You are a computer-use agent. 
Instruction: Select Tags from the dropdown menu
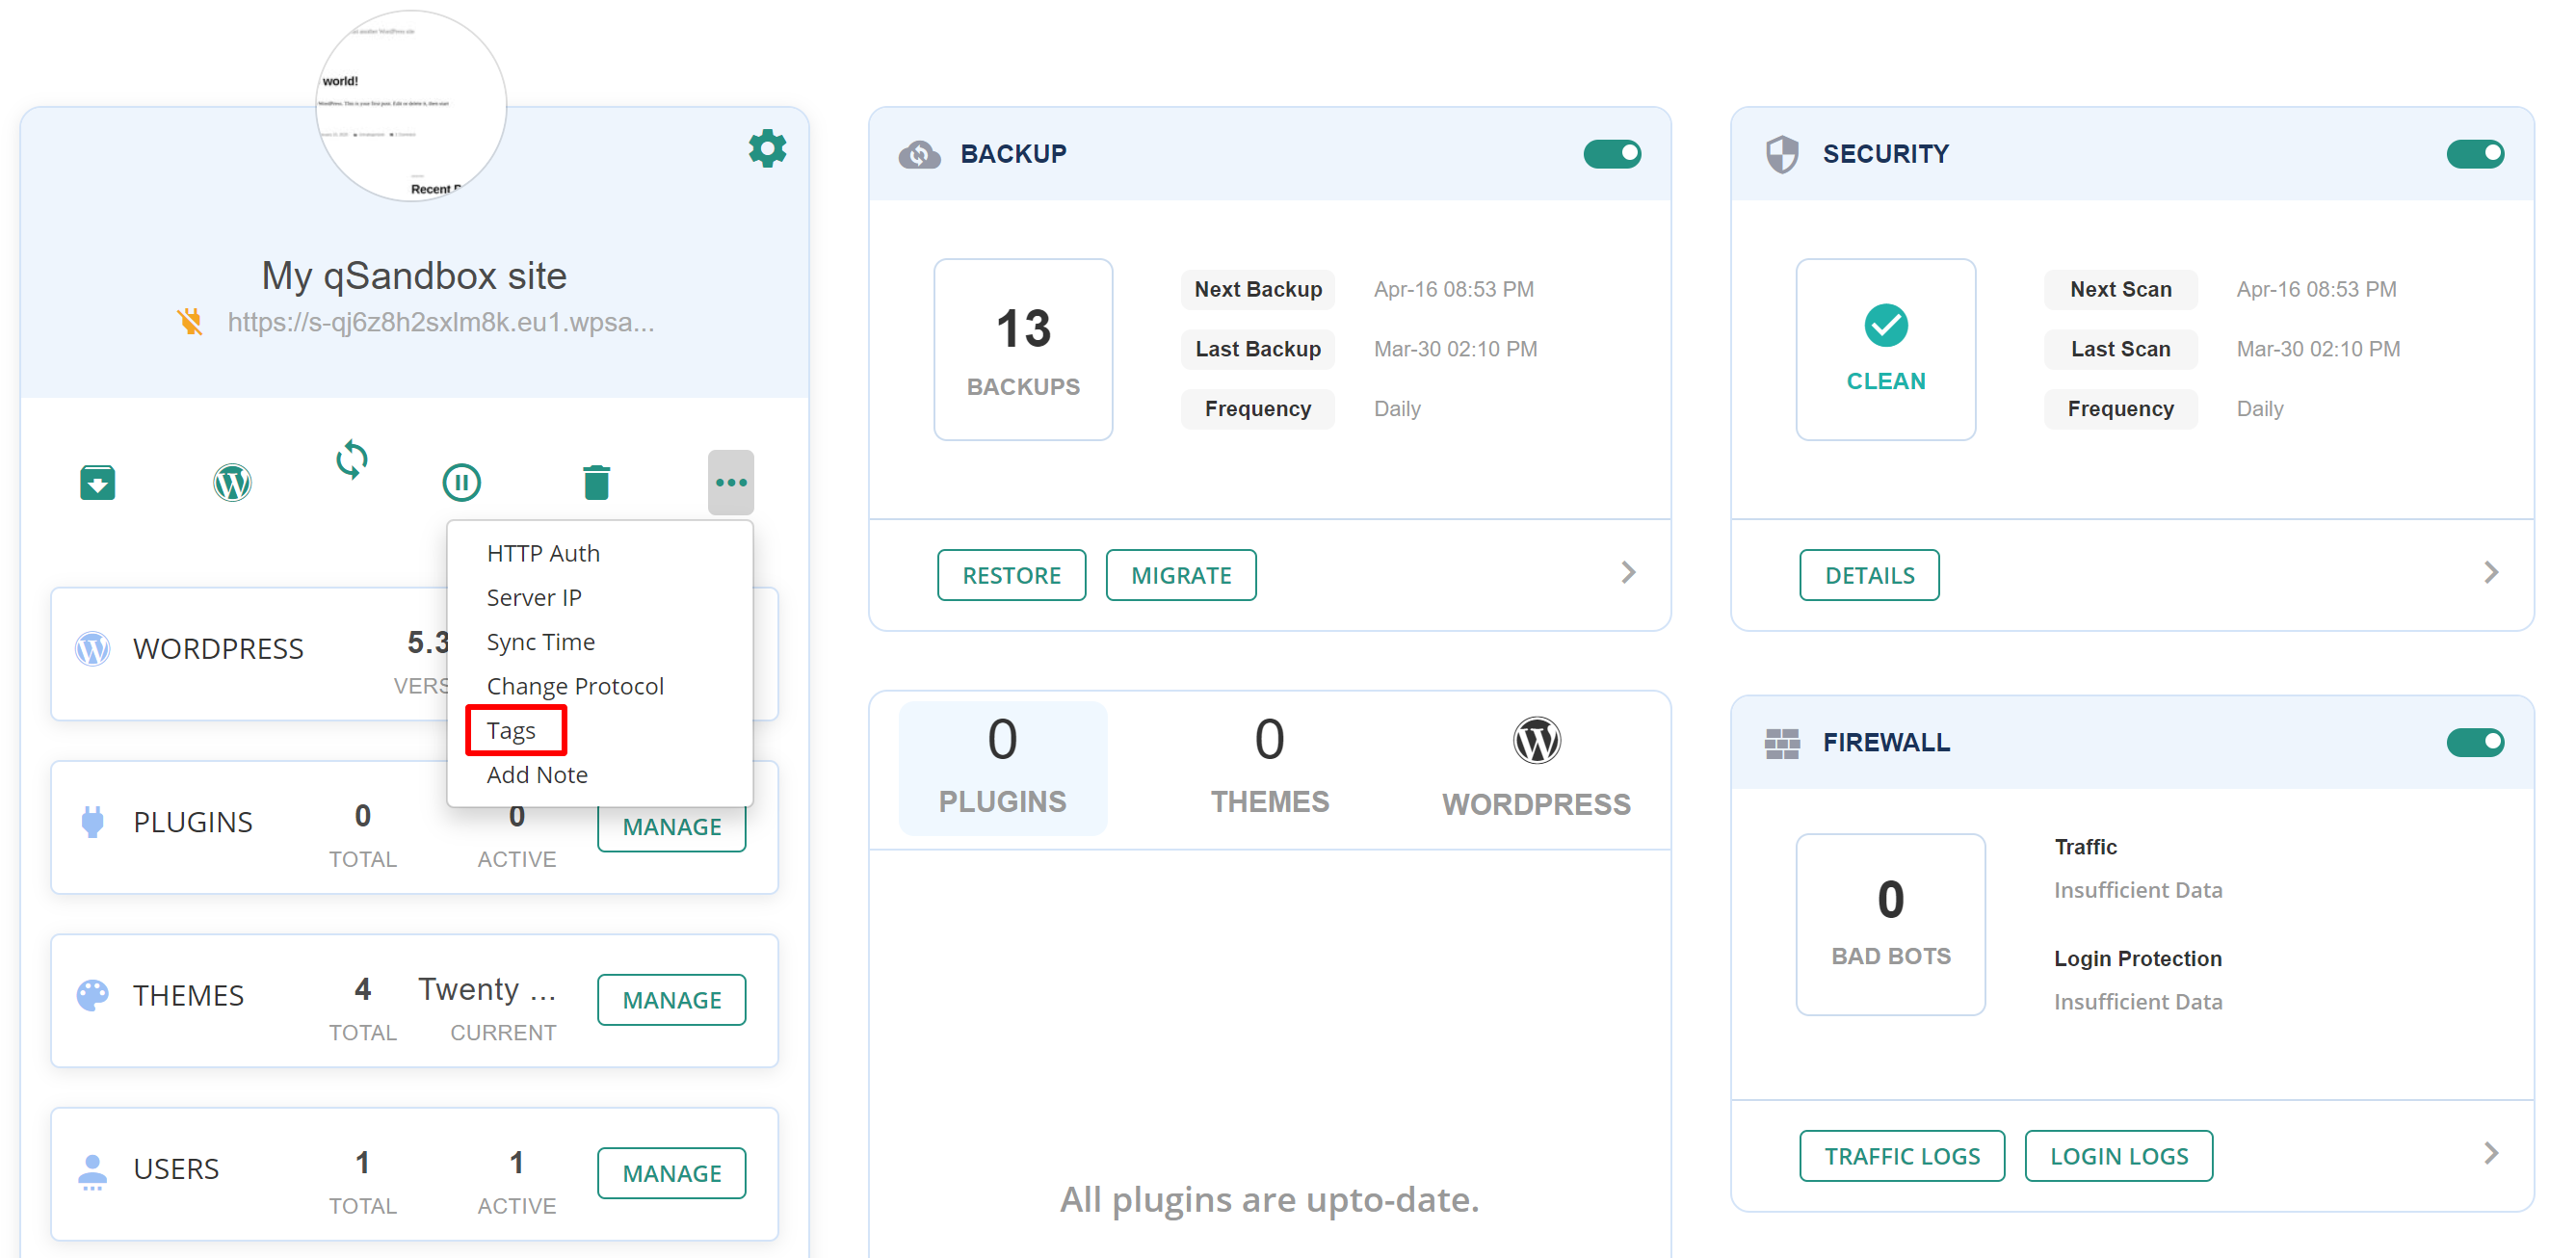point(512,731)
